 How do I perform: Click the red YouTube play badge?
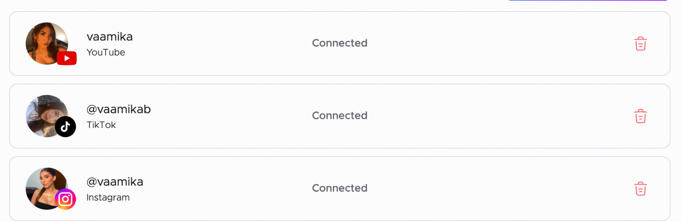pyautogui.click(x=67, y=58)
